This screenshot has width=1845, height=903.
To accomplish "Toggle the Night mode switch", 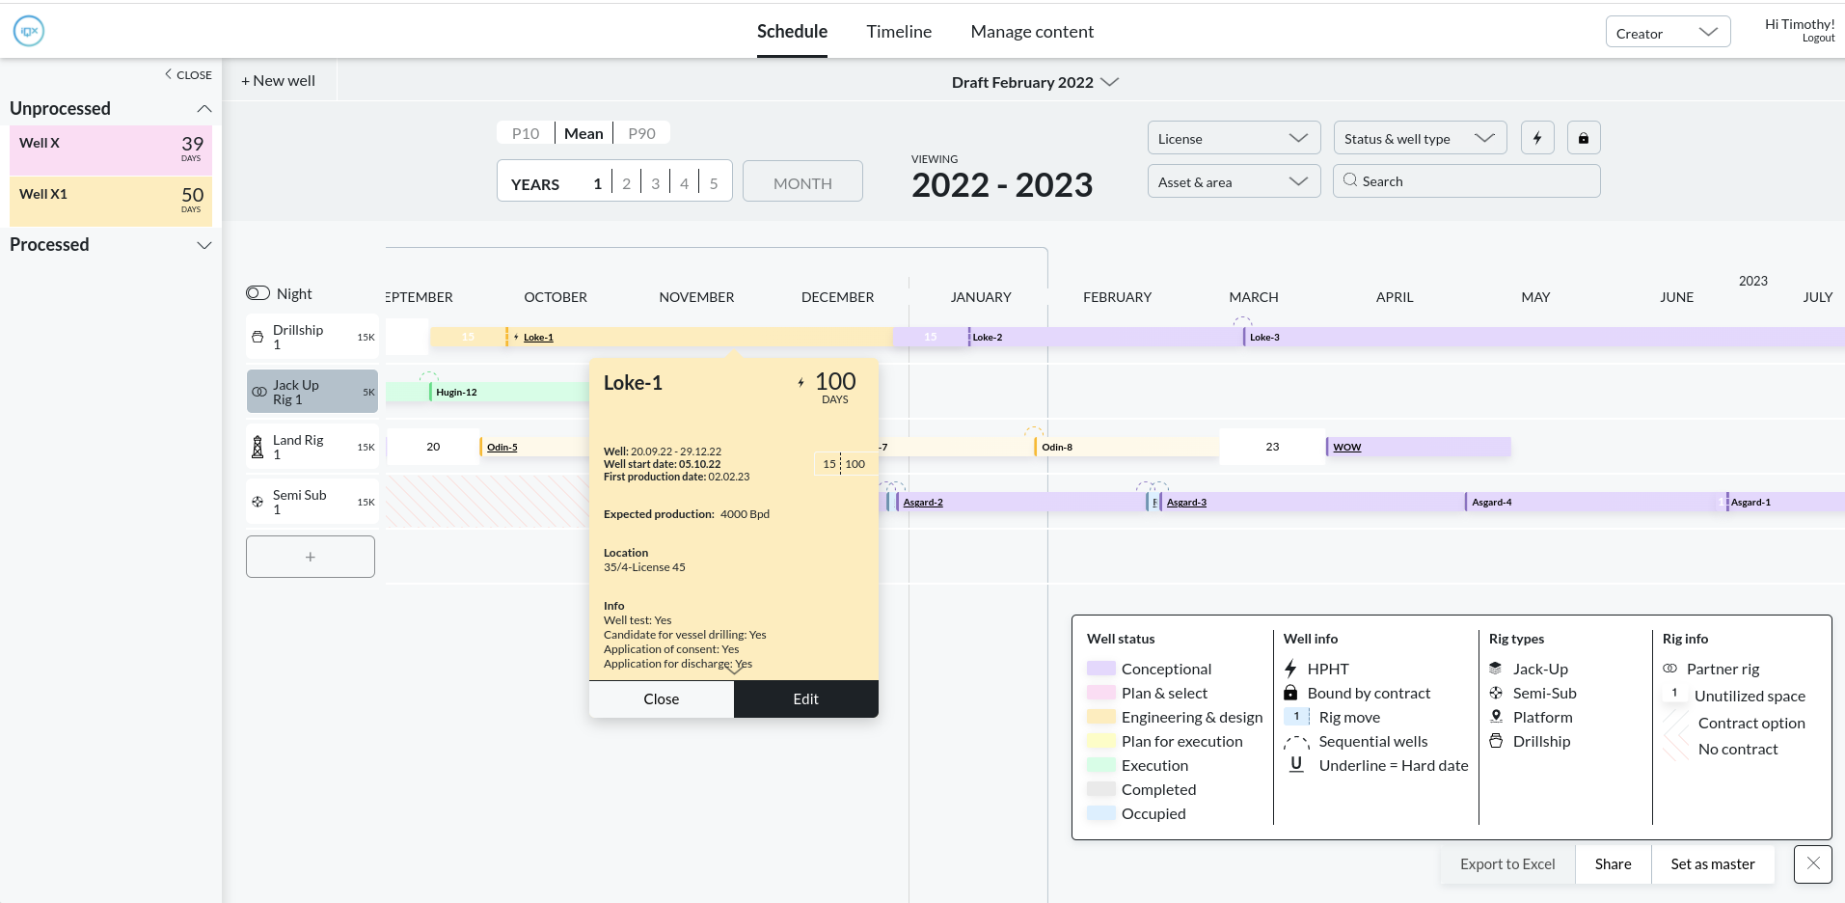I will (258, 293).
